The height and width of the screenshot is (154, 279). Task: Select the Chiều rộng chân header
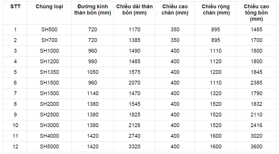pyautogui.click(x=216, y=10)
